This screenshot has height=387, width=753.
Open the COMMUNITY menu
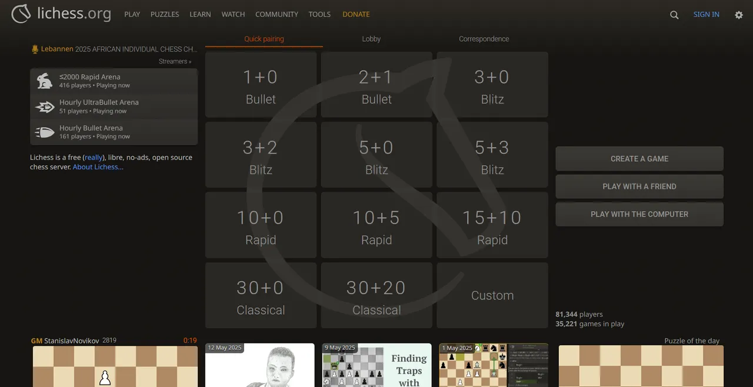pos(276,14)
